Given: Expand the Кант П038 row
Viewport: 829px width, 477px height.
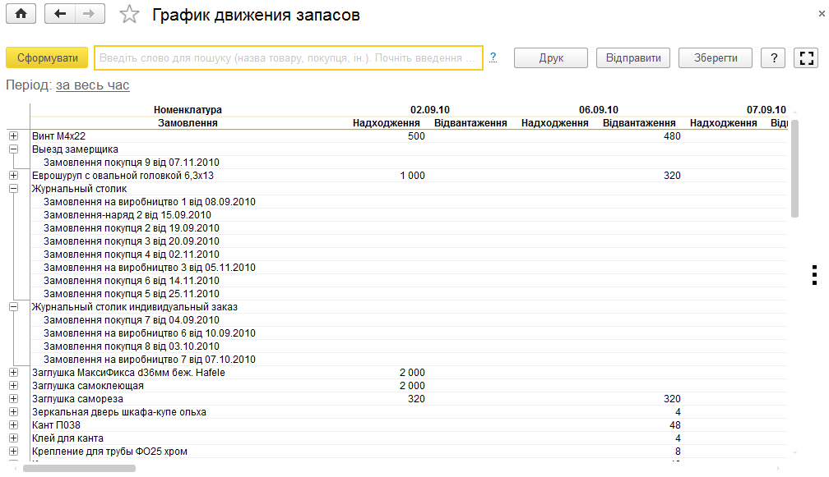Looking at the screenshot, I should (14, 424).
